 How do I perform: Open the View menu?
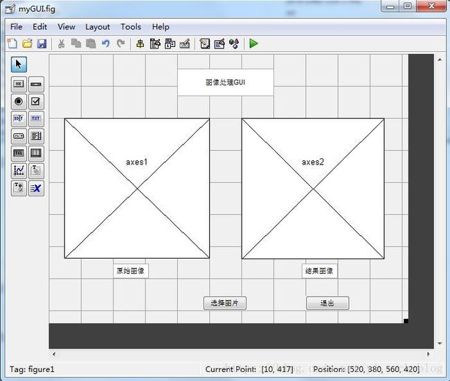[x=66, y=27]
